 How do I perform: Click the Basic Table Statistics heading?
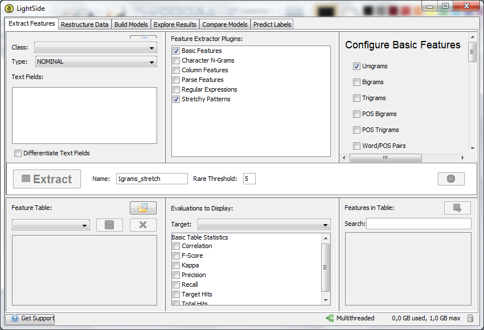click(x=200, y=237)
